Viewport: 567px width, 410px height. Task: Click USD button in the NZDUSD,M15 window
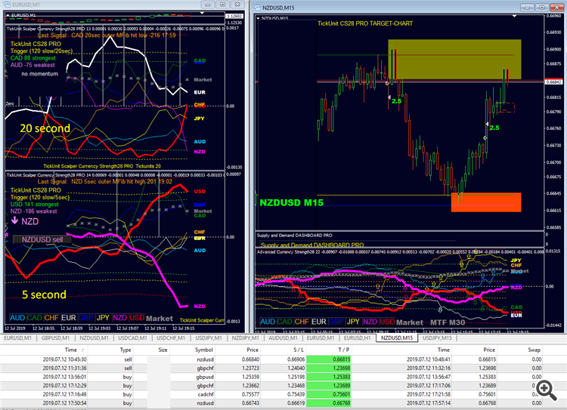pos(387,322)
